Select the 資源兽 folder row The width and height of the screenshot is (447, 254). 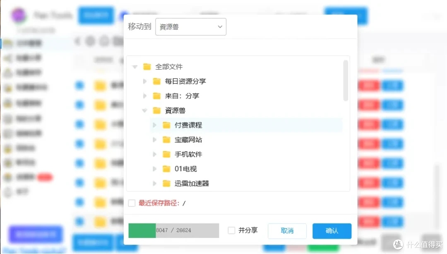click(x=241, y=110)
